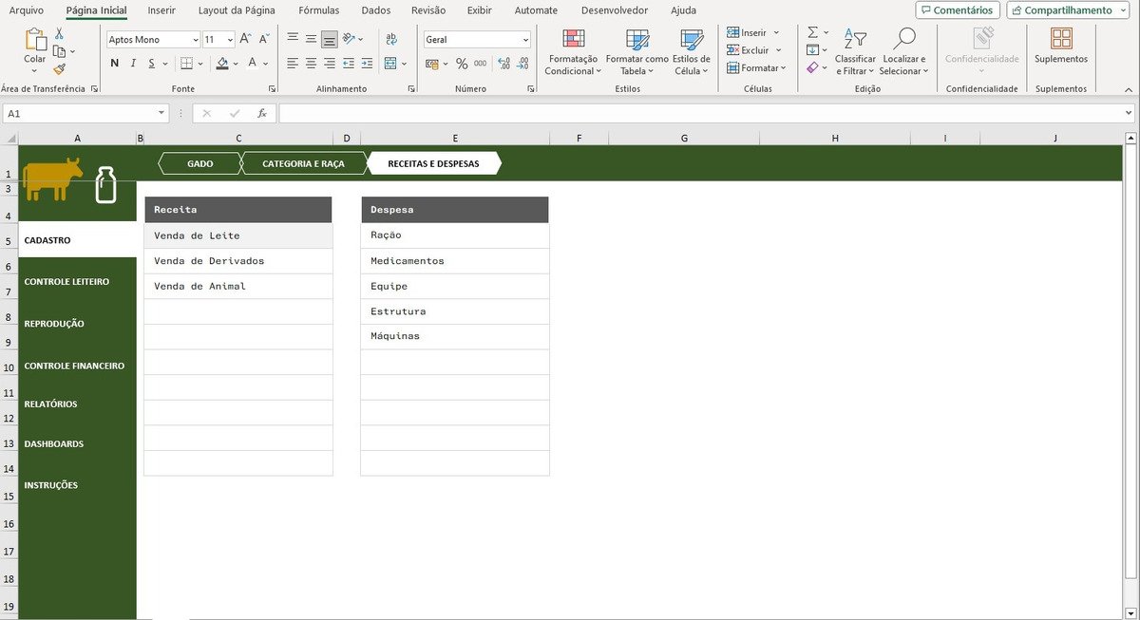Open Classificar e Filtrar dropdown
This screenshot has width=1140, height=620.
point(855,52)
